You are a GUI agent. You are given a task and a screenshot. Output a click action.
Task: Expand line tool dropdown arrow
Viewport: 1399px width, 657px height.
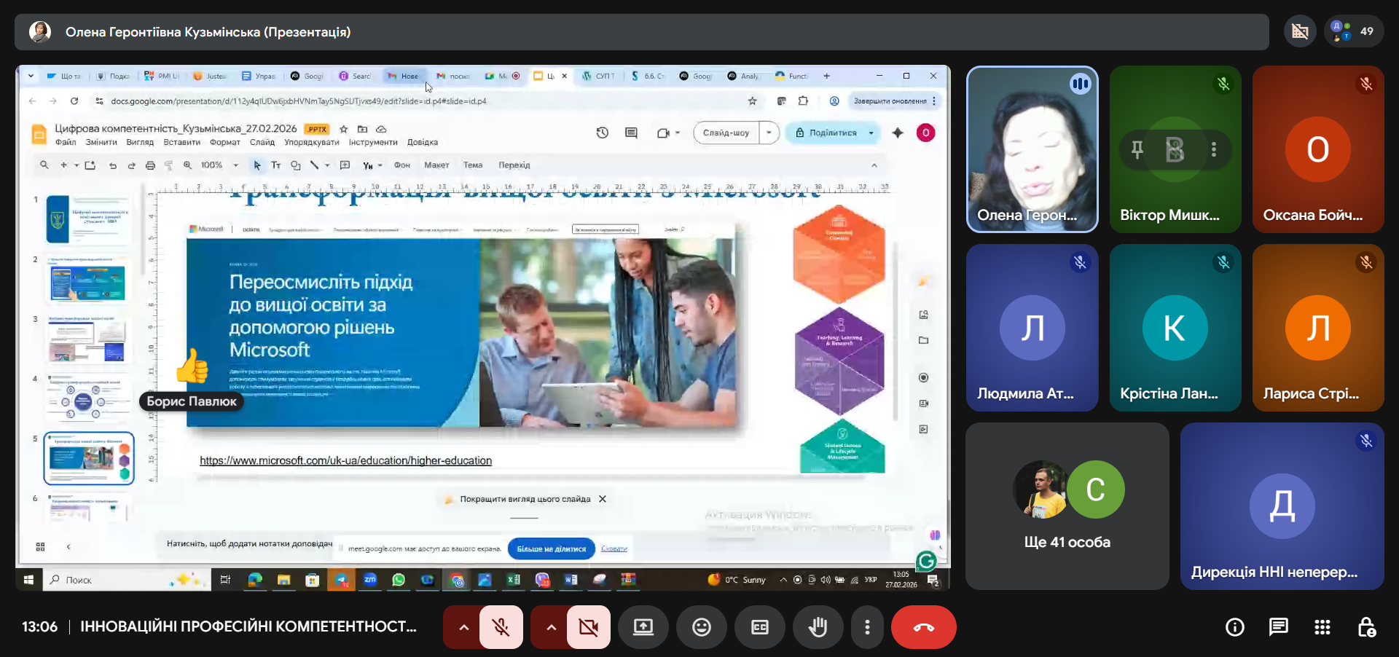327,165
